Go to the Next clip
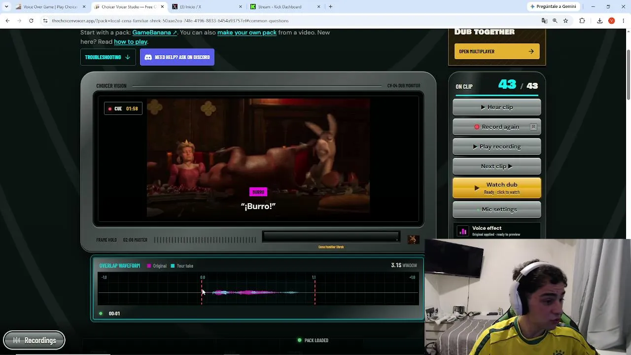Viewport: 631px width, 355px height. pyautogui.click(x=497, y=166)
